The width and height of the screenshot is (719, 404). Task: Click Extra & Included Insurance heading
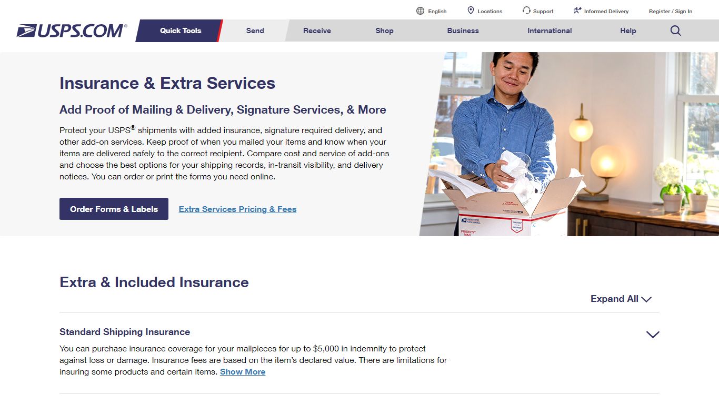coord(154,282)
